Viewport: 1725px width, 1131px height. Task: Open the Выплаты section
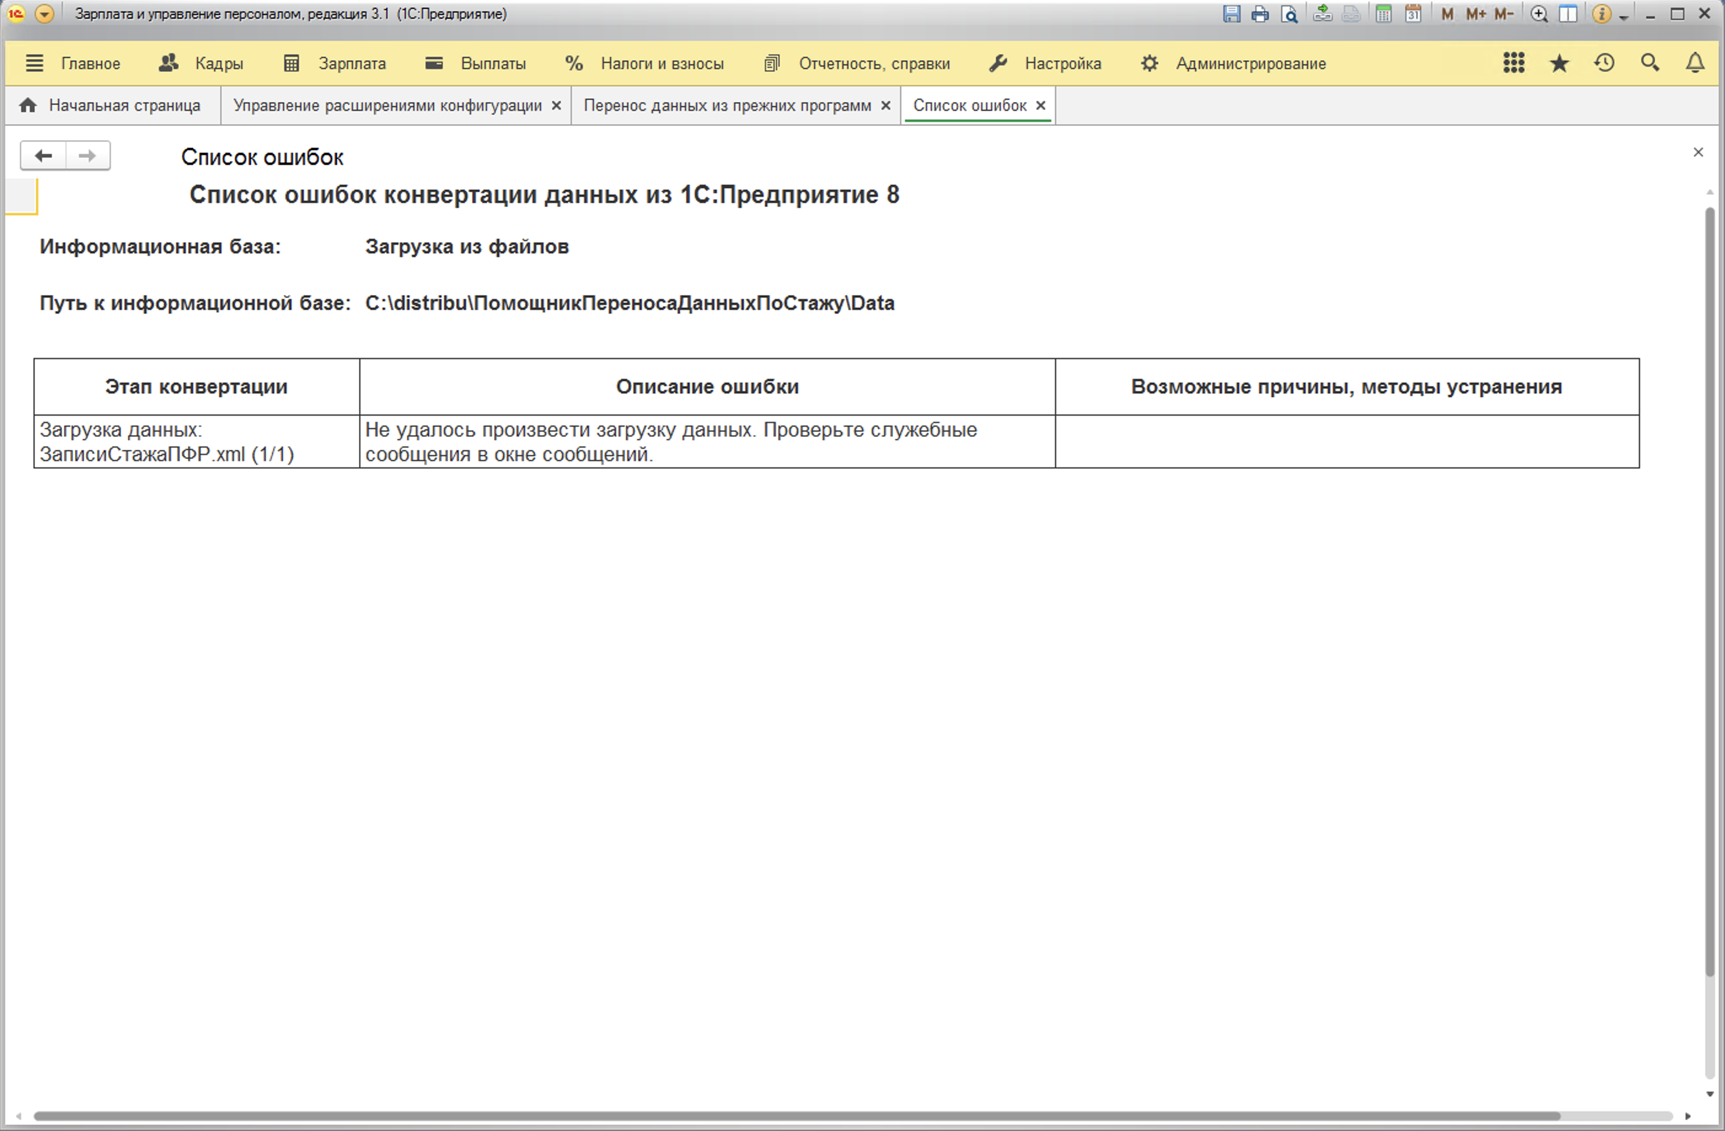(x=475, y=64)
